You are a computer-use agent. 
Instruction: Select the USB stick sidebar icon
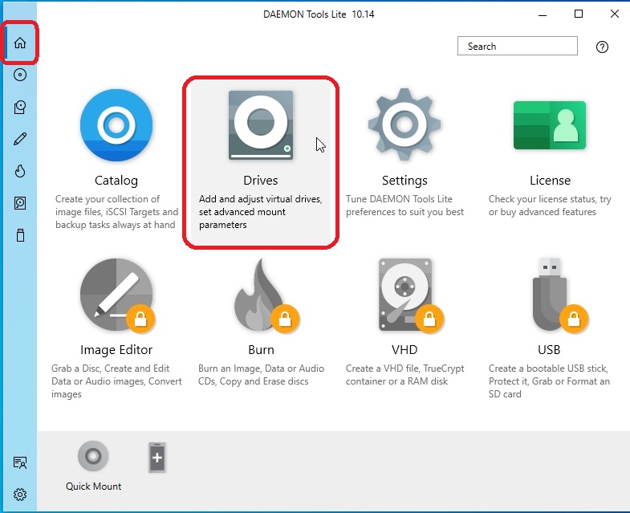point(21,235)
